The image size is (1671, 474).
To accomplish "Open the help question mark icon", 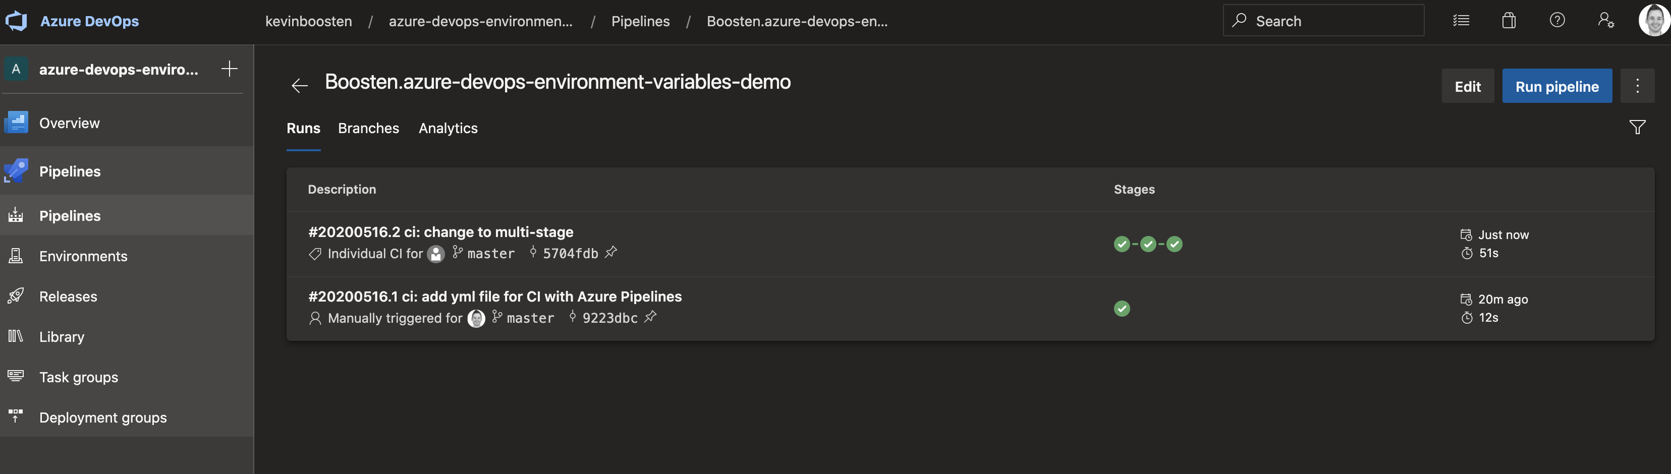I will 1557,20.
